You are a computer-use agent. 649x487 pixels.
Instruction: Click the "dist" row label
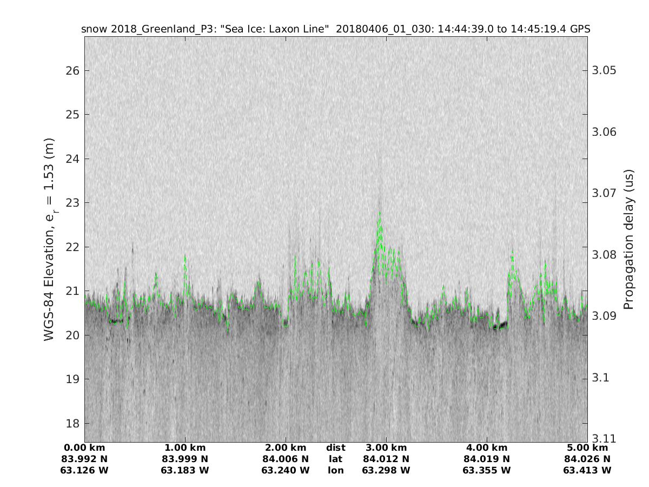(335, 448)
